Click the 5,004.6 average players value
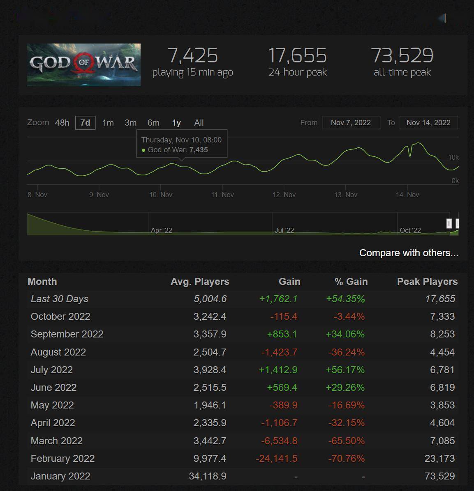This screenshot has height=491, width=474. coord(210,299)
